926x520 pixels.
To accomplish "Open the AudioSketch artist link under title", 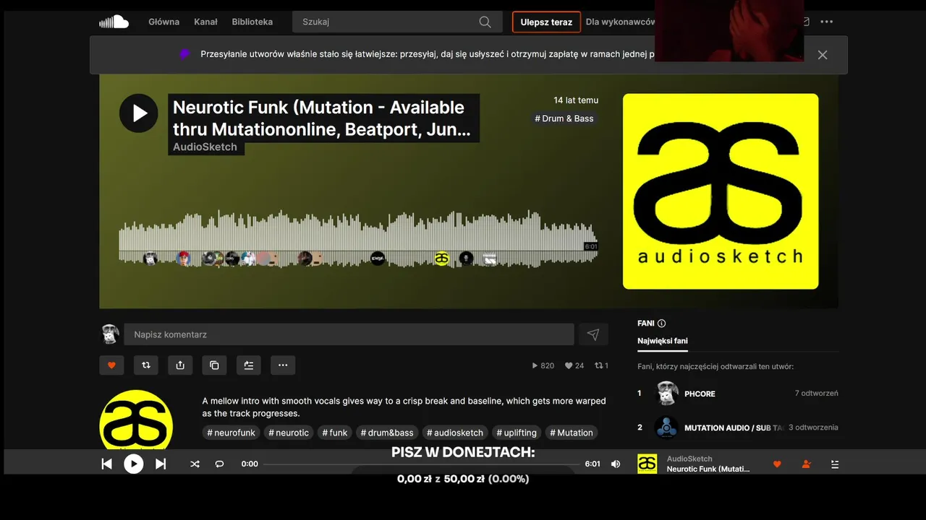I will [x=205, y=147].
